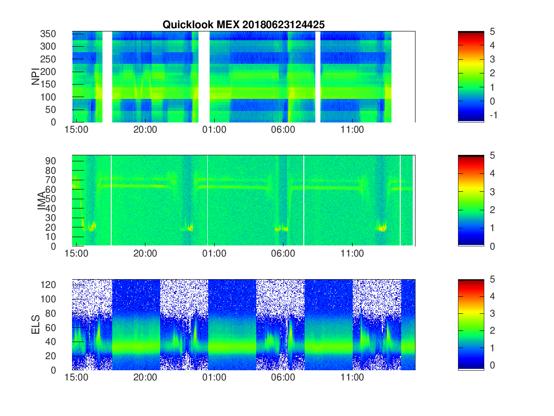Select the IMA y-axis label
This screenshot has height=416, width=554.
(42, 201)
